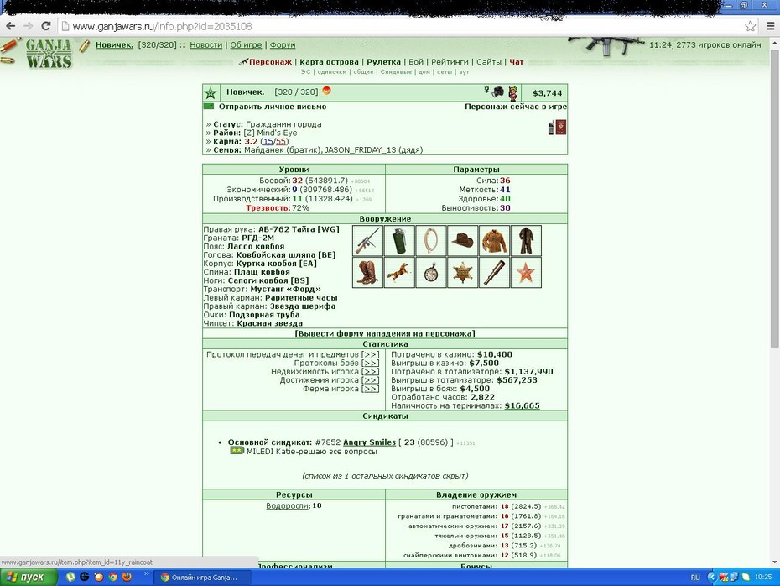Open the Рулетка menu item

(383, 62)
